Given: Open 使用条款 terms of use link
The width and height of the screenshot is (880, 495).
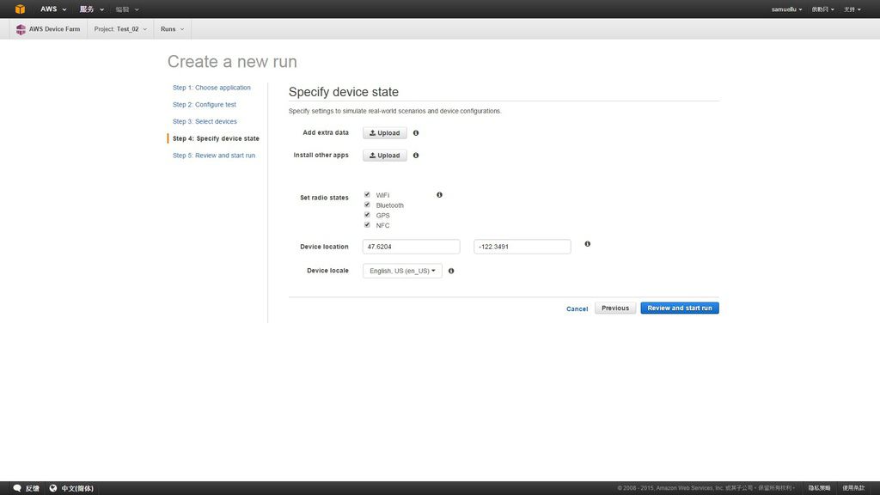Looking at the screenshot, I should 853,488.
